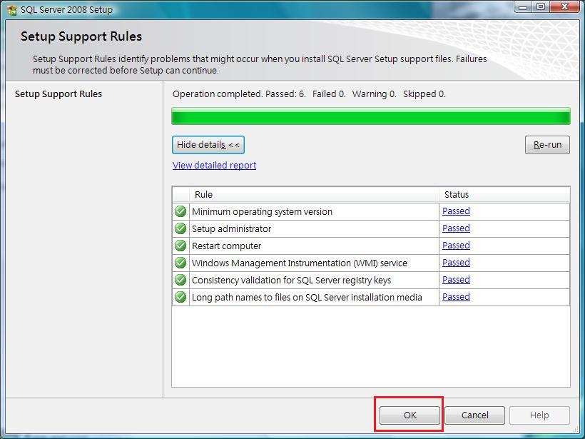Open Passed status for Setup administrator

click(x=456, y=228)
